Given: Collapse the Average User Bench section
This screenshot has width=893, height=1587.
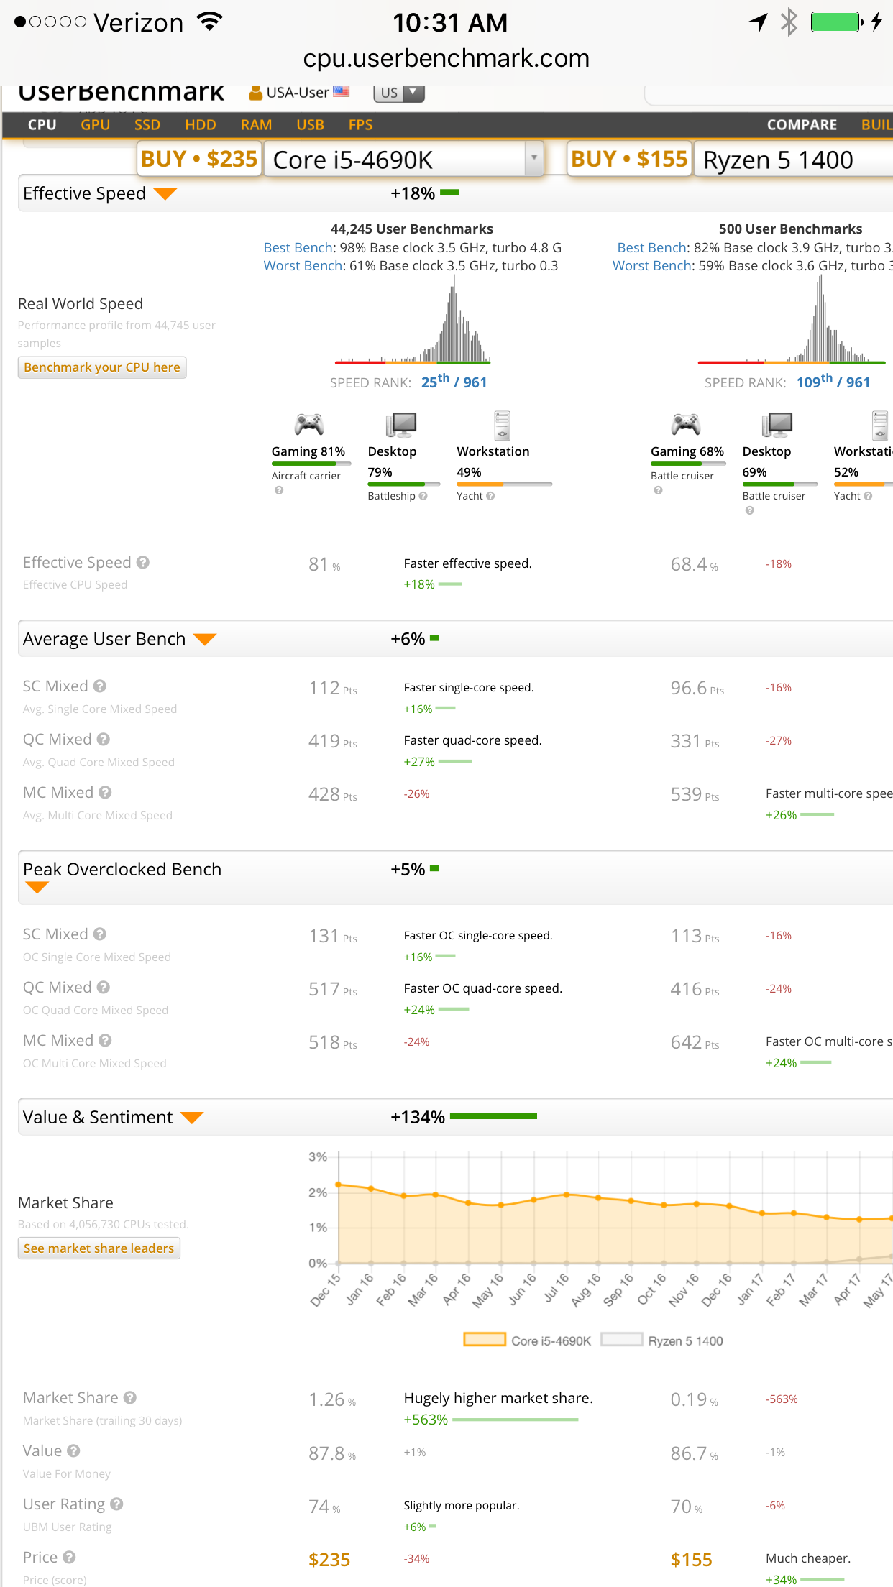Looking at the screenshot, I should 205,639.
